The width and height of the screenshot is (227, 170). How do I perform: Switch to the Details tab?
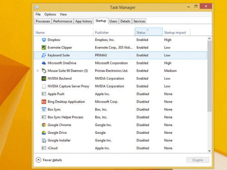pyautogui.click(x=125, y=21)
